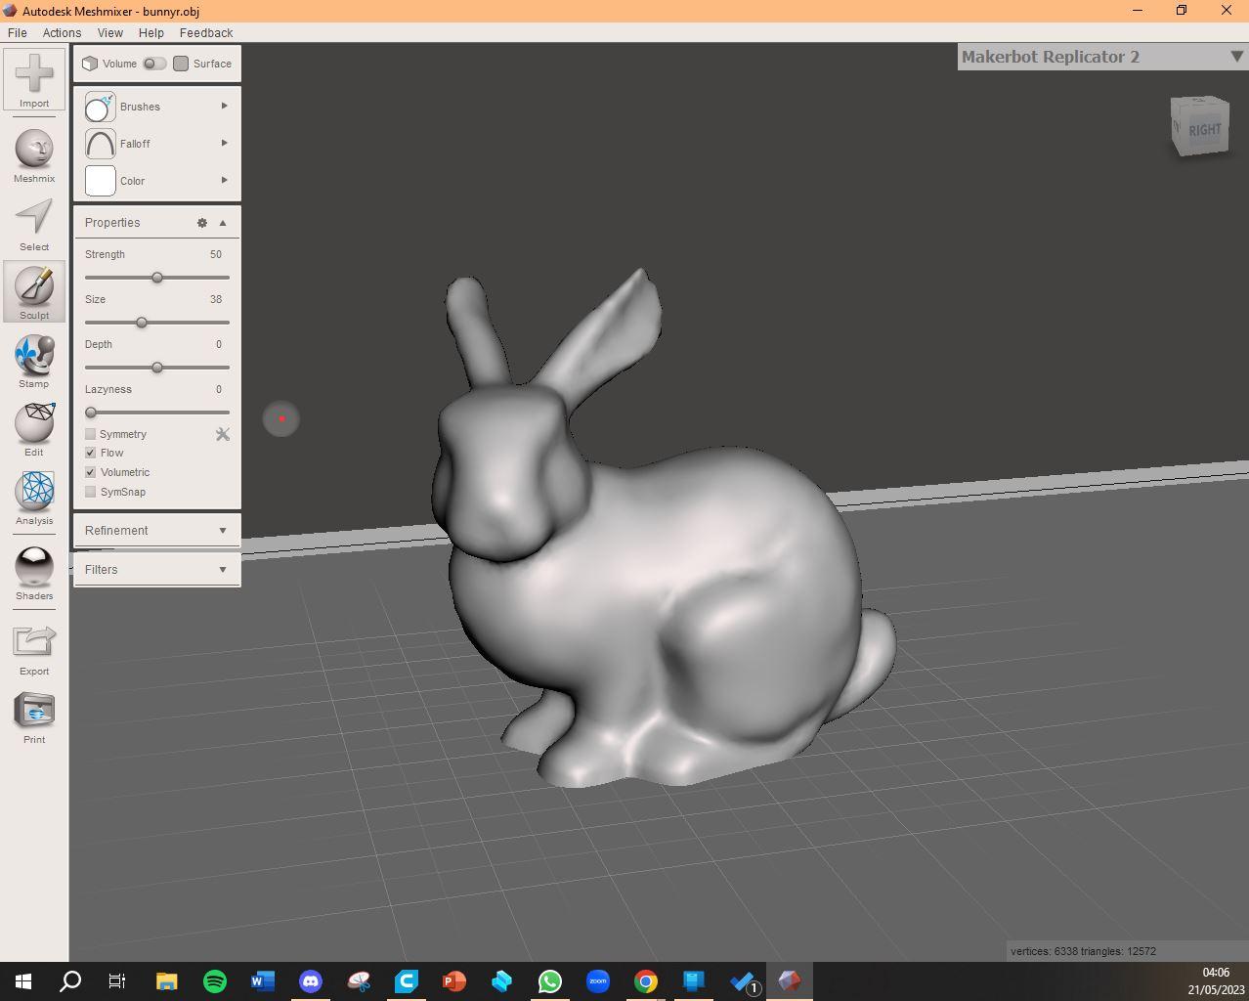The width and height of the screenshot is (1249, 1001).
Task: Click the Volume cube icon
Action: [90, 64]
